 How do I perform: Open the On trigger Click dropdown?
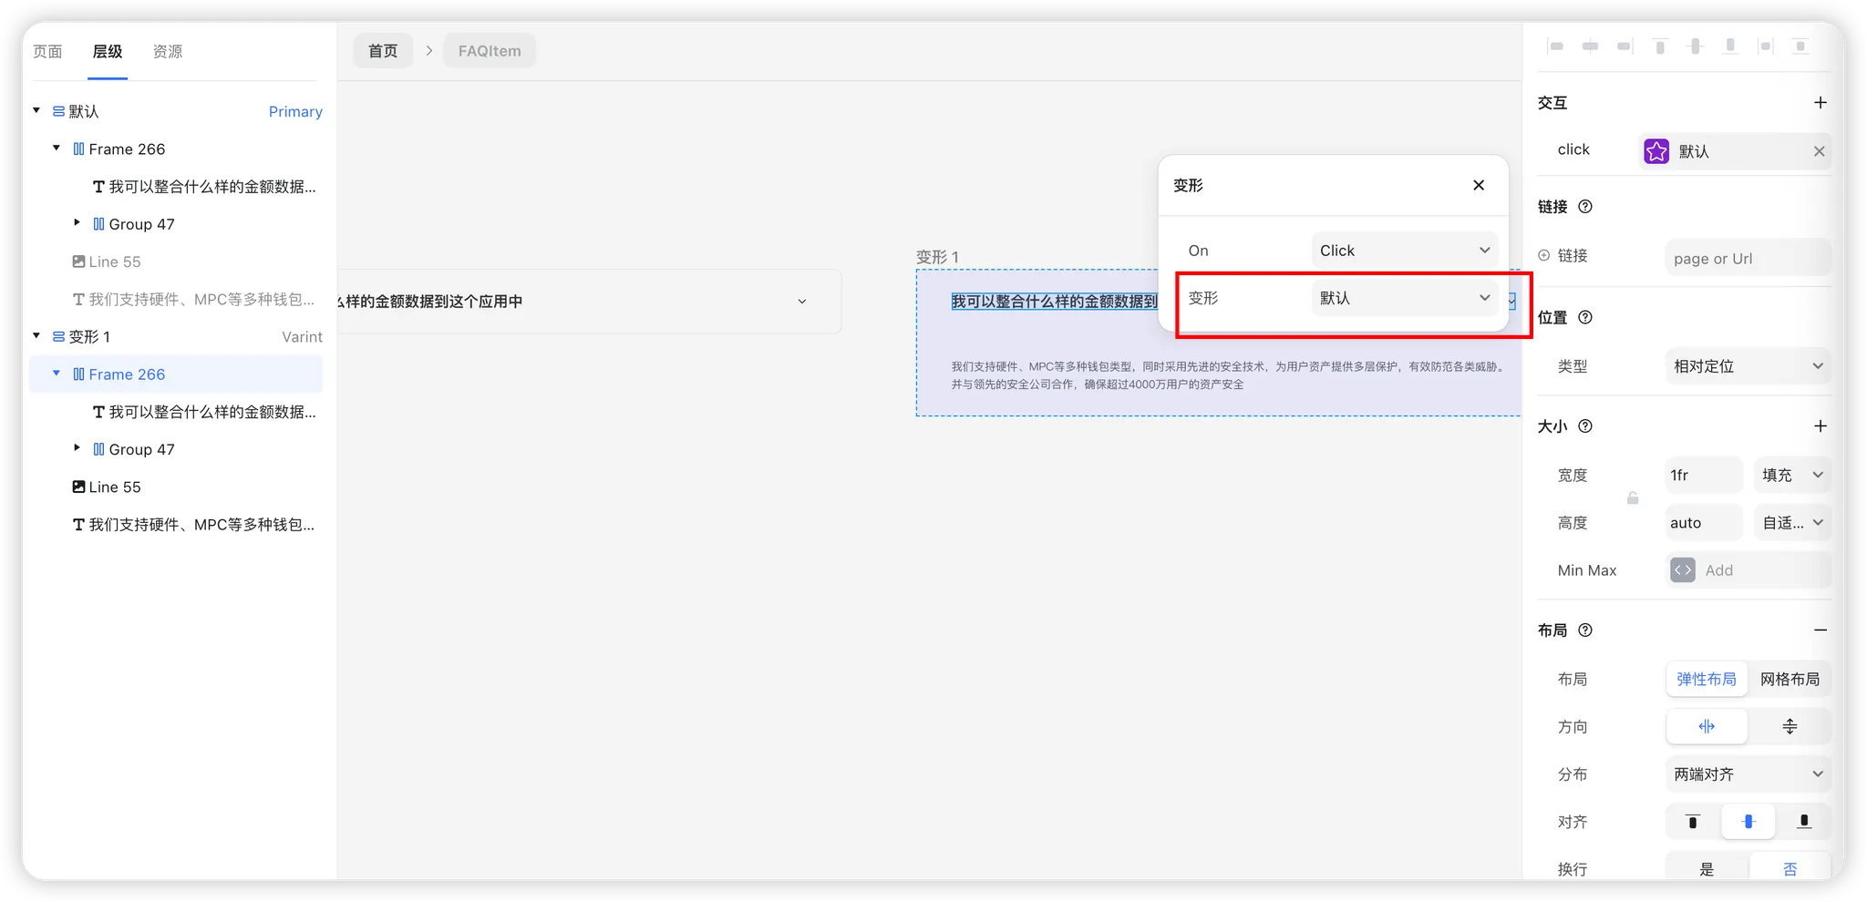tap(1404, 251)
